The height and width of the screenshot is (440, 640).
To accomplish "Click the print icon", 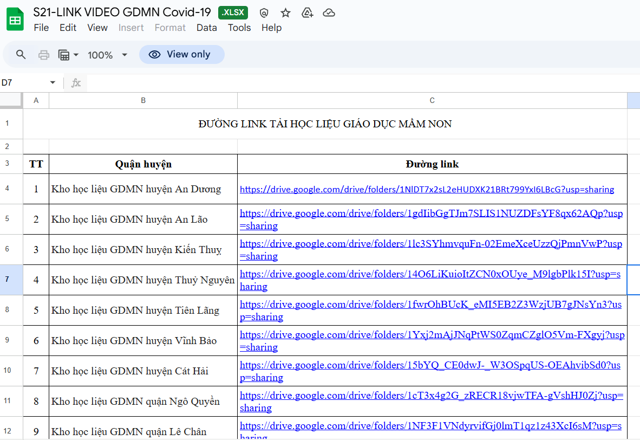I will tap(44, 55).
